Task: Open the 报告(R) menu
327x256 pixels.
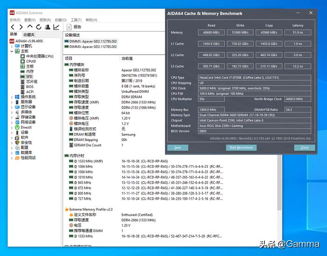Action: (x=45, y=20)
